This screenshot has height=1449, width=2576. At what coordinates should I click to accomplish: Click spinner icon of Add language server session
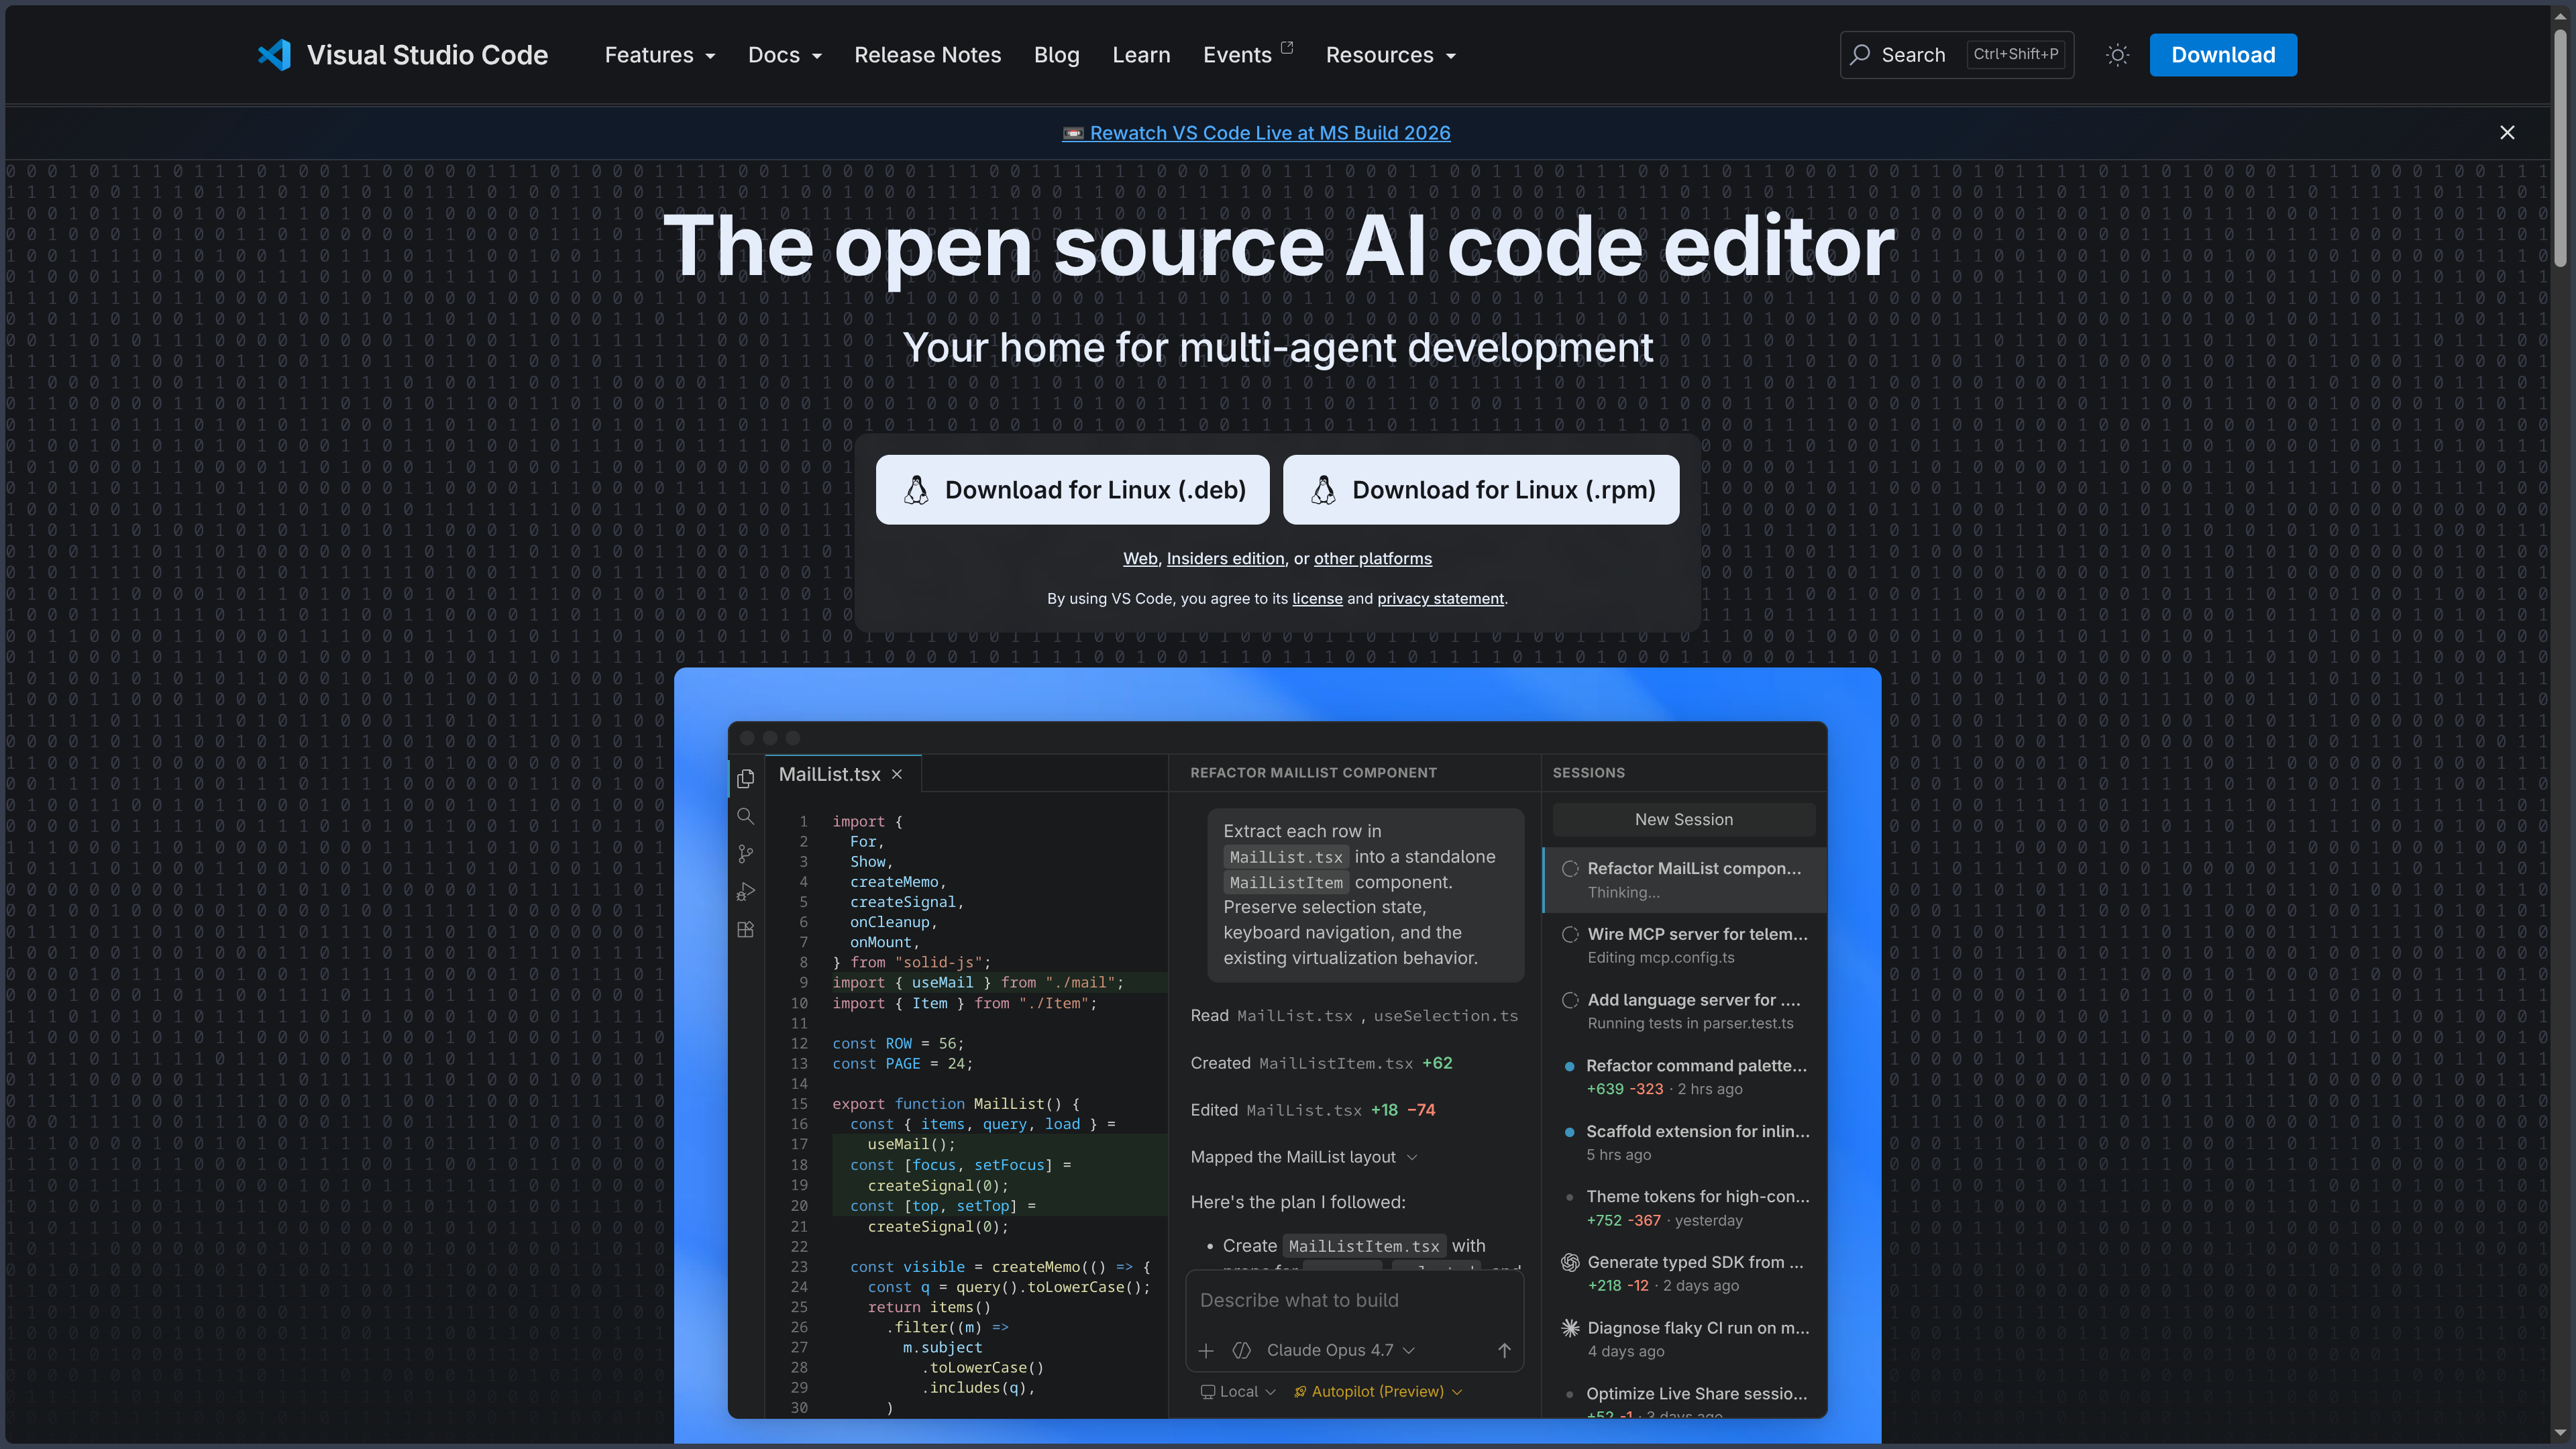(1570, 1000)
